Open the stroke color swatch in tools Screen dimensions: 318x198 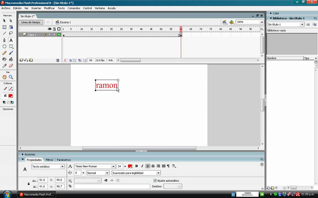[x=10, y=89]
